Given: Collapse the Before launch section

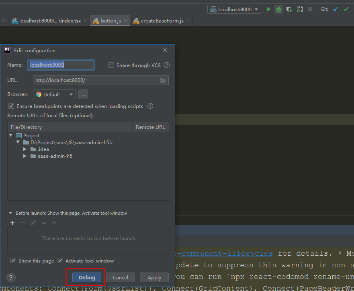Looking at the screenshot, I should pyautogui.click(x=10, y=213).
